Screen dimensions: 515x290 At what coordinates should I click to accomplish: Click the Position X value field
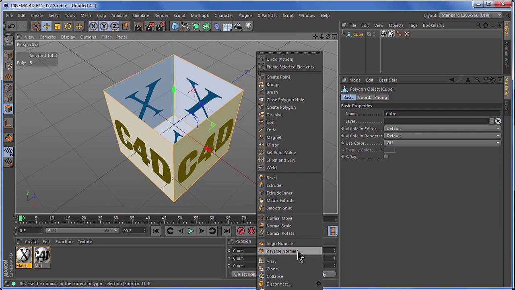[x=245, y=251]
